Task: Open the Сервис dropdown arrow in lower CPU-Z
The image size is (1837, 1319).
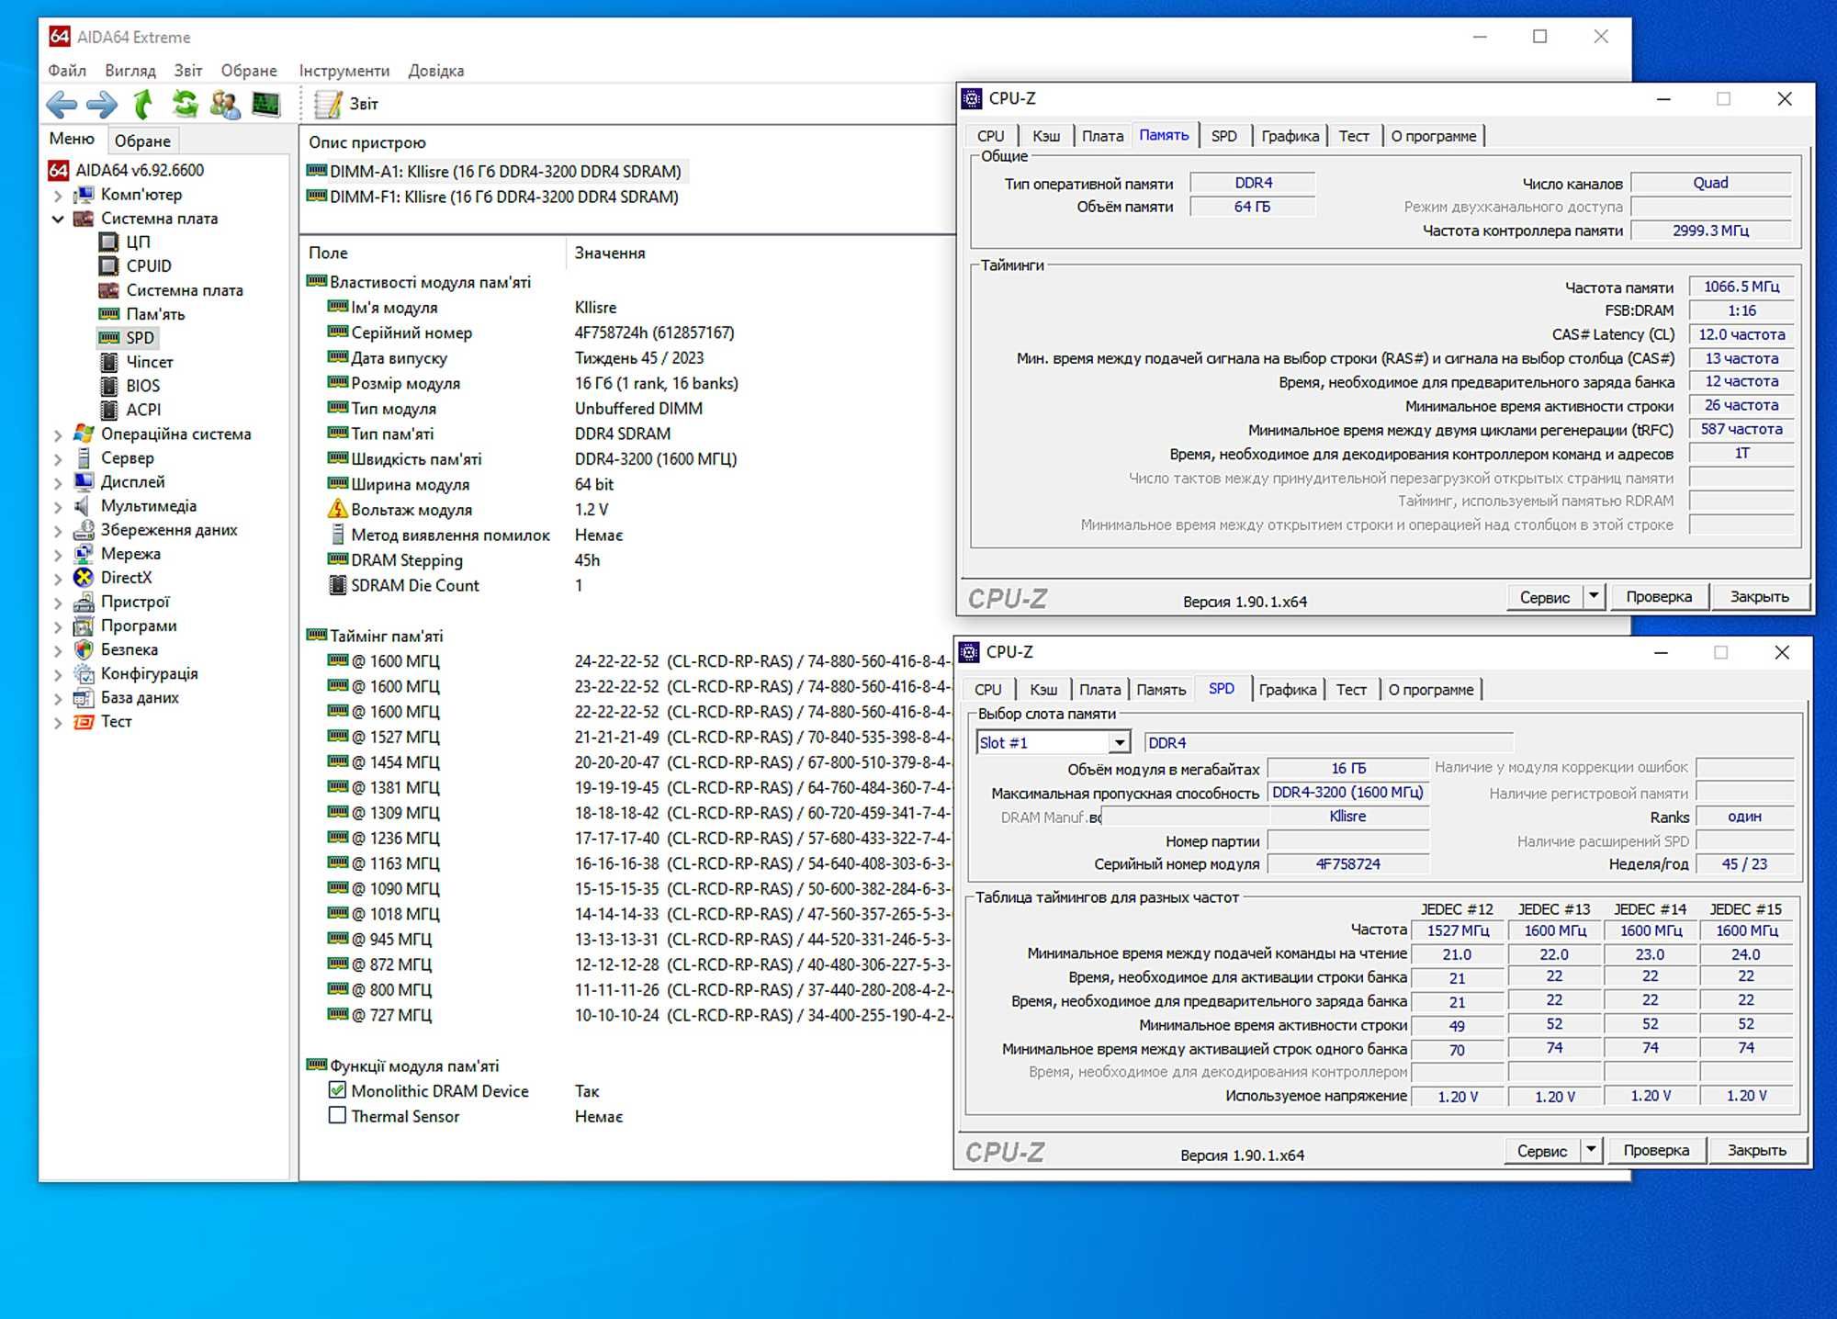Action: pos(1591,1150)
